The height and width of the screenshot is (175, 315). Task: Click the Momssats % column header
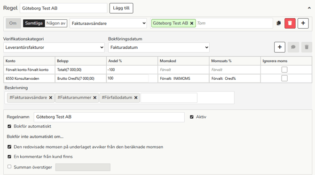(235, 61)
